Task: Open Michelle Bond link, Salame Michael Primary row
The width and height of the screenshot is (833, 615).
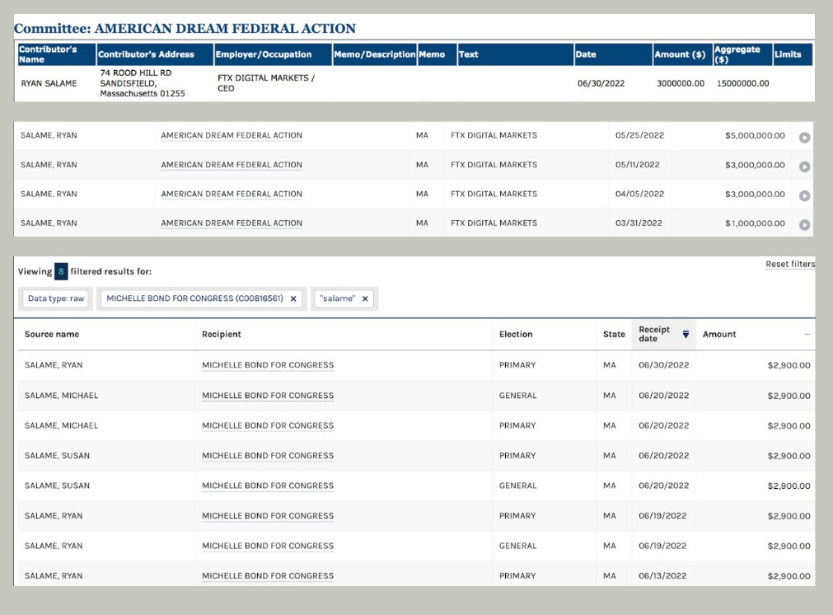Action: click(x=268, y=425)
